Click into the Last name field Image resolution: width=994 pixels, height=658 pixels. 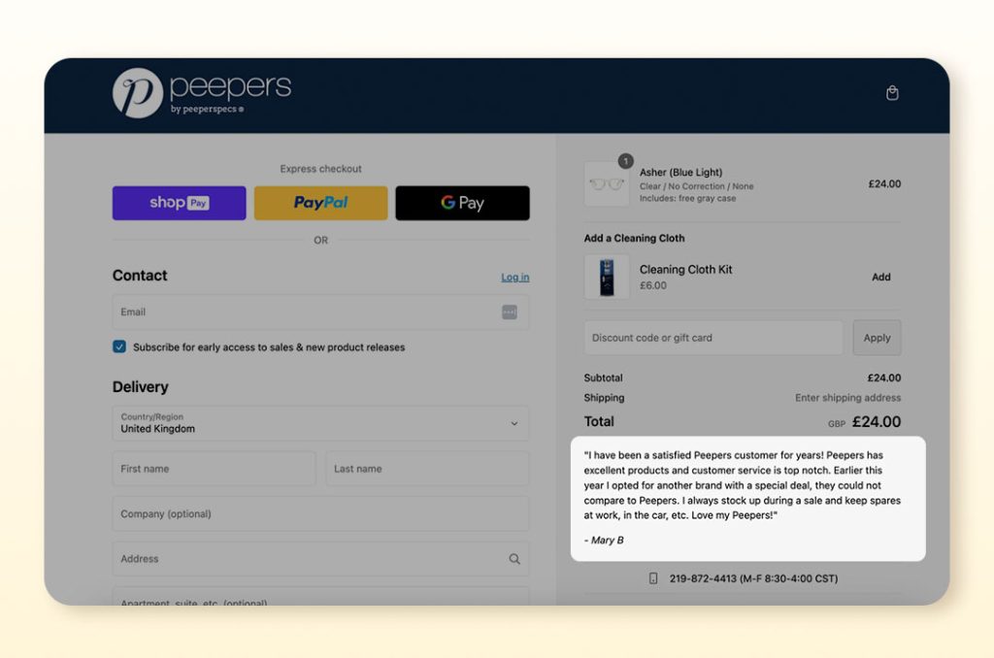pos(427,469)
